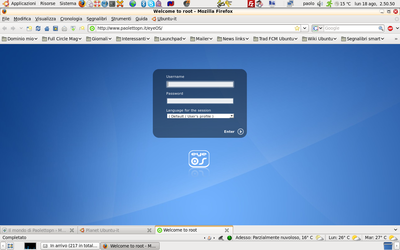Click the new tab toolbar icon
400x250 pixels.
click(x=29, y=28)
